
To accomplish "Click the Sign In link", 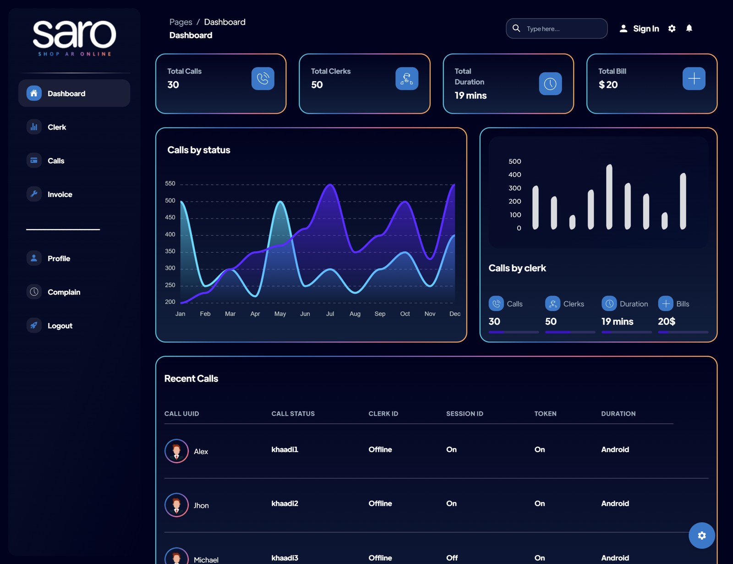I will click(x=645, y=28).
